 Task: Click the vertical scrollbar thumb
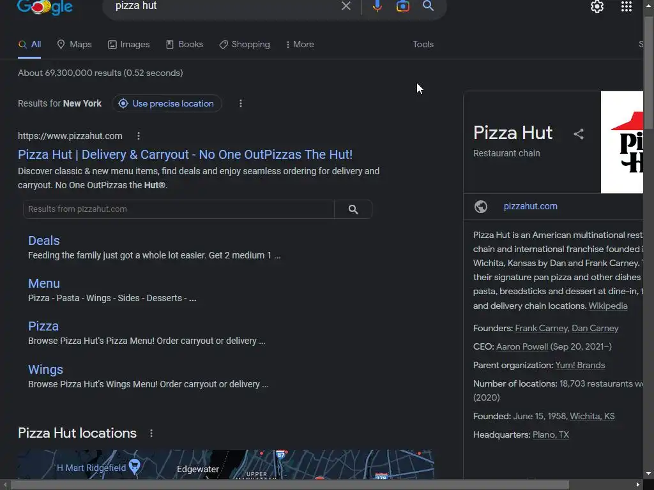click(x=649, y=73)
